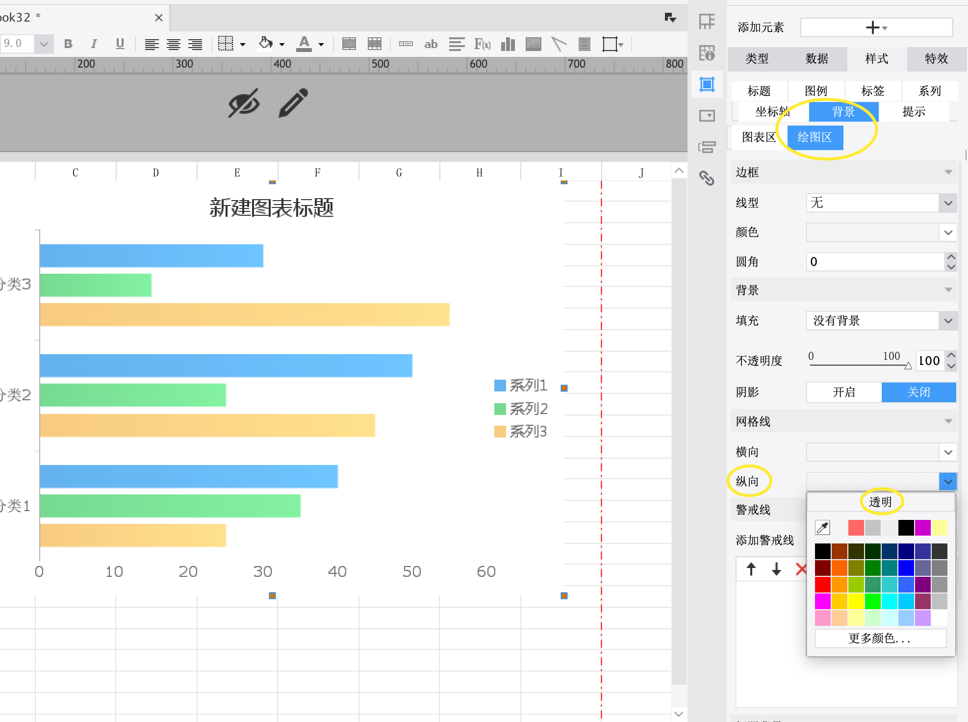Pick the black swatch in palette
Image resolution: width=968 pixels, height=722 pixels.
823,551
